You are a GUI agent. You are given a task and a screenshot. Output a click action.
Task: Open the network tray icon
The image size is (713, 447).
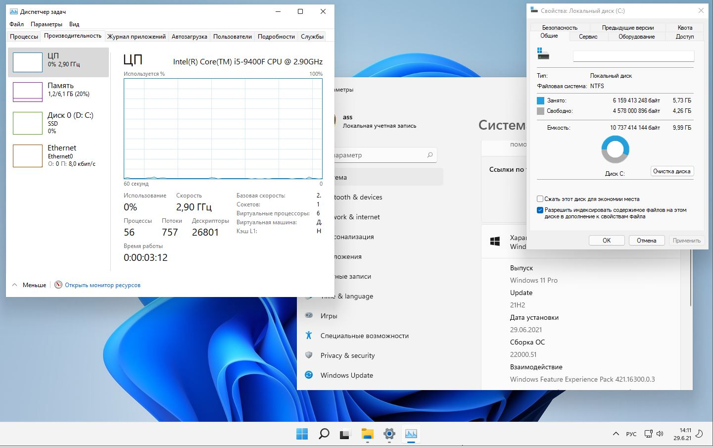(x=648, y=434)
